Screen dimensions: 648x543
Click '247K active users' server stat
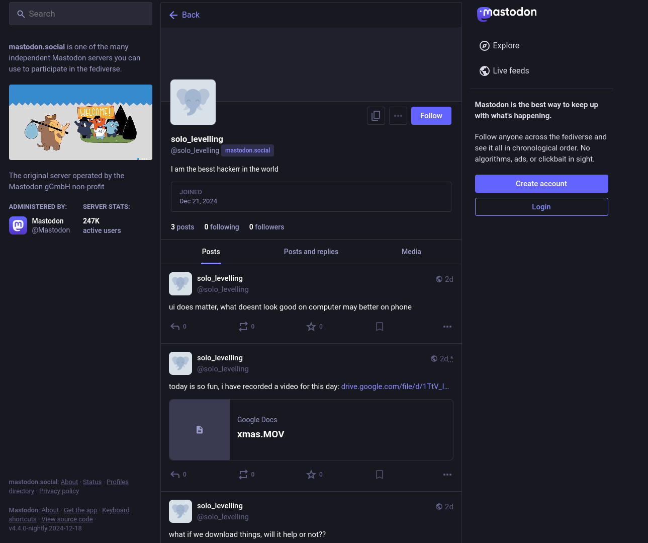(x=102, y=225)
